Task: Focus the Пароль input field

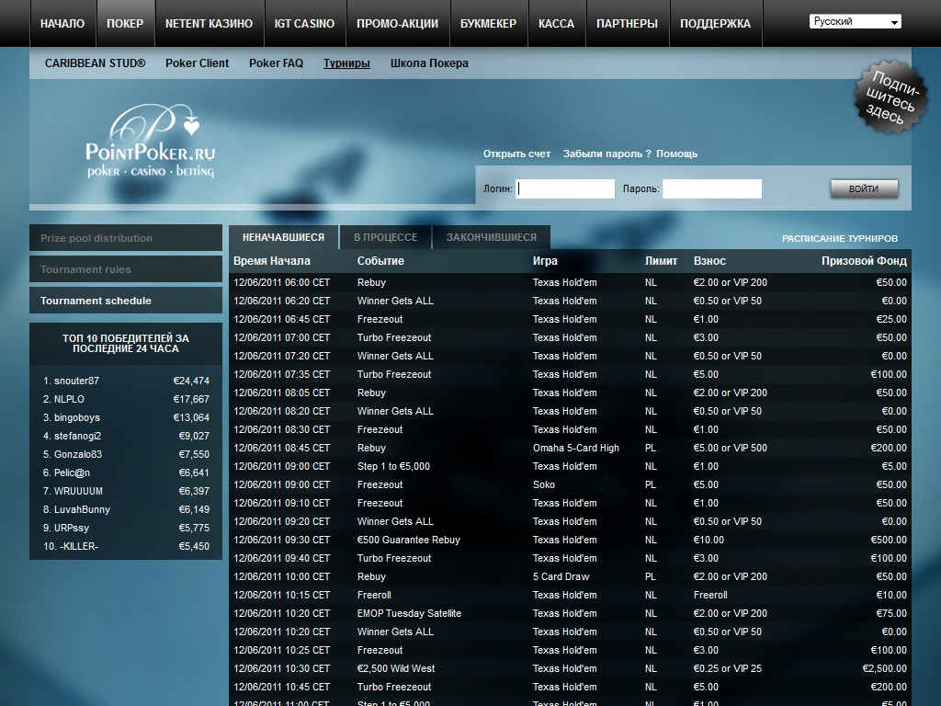Action: [x=712, y=188]
